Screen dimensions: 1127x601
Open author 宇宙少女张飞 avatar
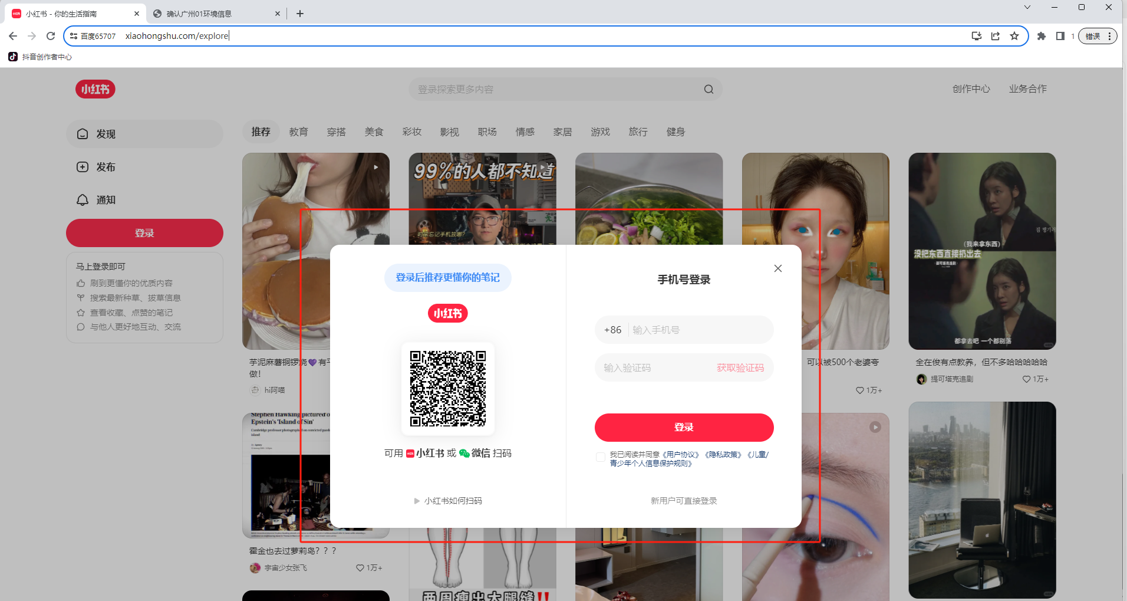tap(255, 568)
